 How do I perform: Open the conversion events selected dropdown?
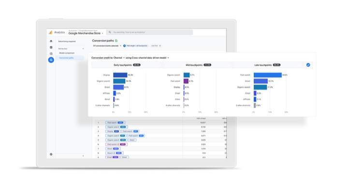point(107,46)
